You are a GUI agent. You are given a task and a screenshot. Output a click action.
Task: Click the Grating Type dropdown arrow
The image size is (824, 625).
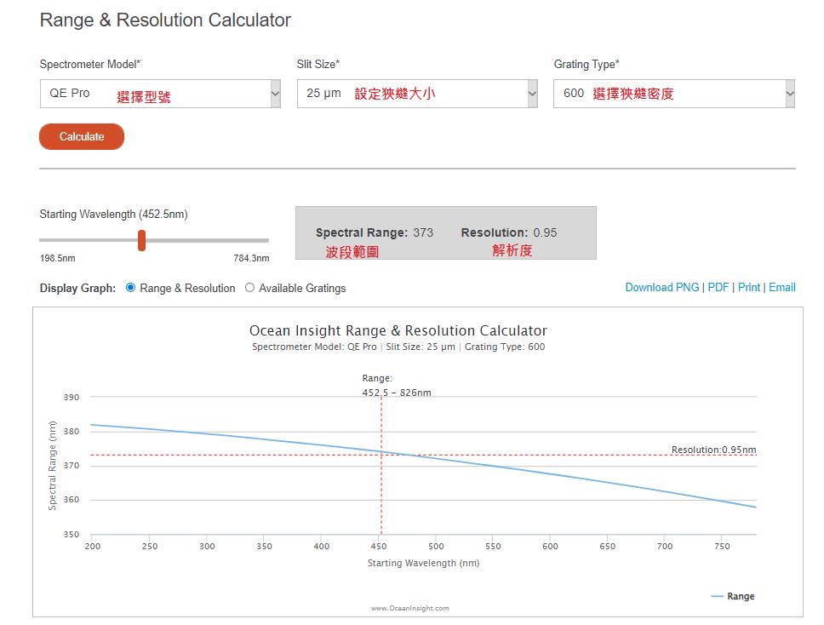coord(789,94)
